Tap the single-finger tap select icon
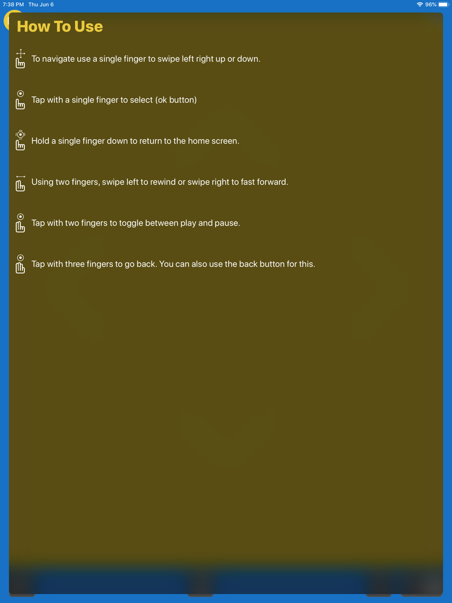452x603 pixels. pos(20,100)
